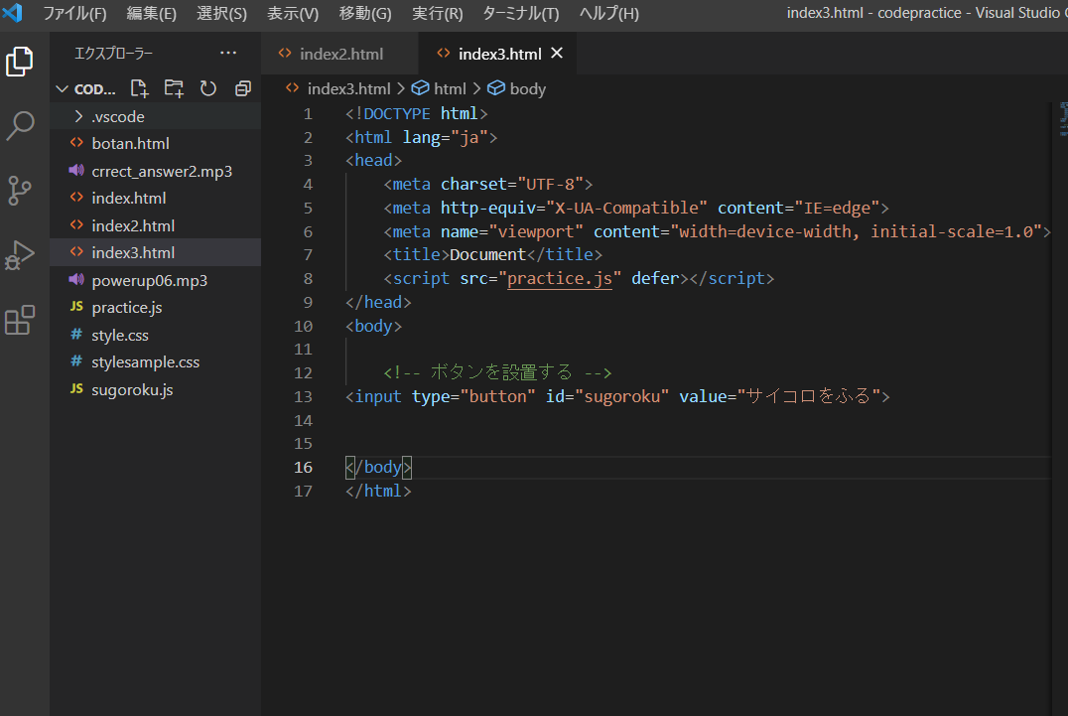Collapse all folders in explorer
1068x716 pixels.
point(242,88)
